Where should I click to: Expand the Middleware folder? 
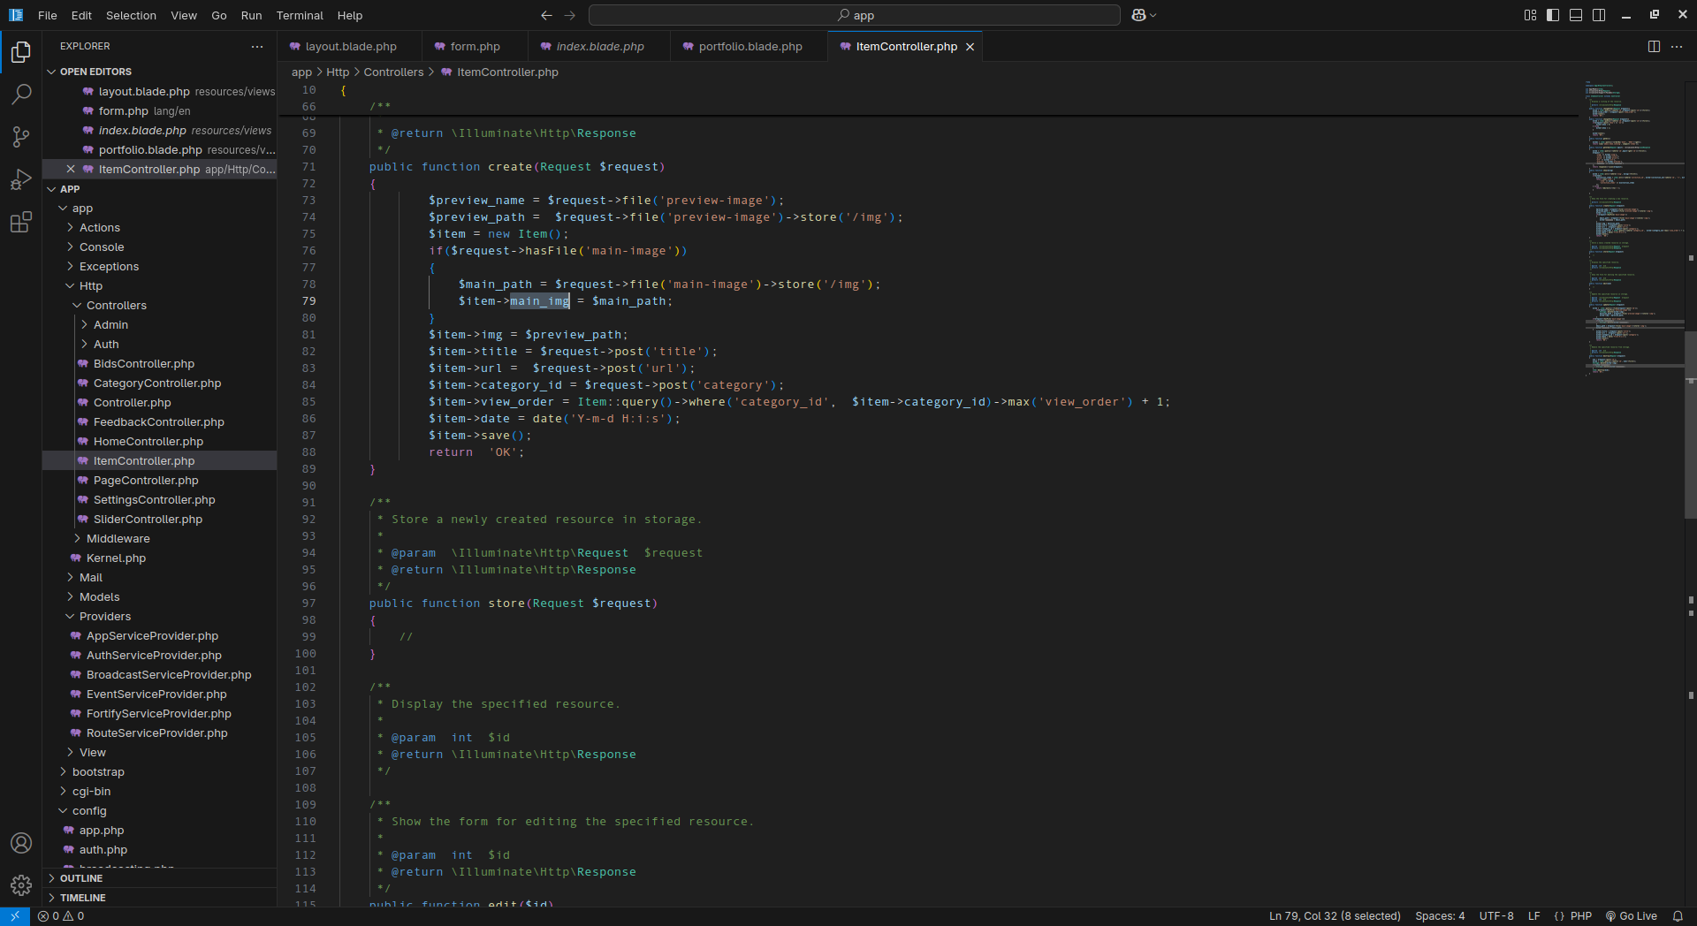tap(118, 539)
